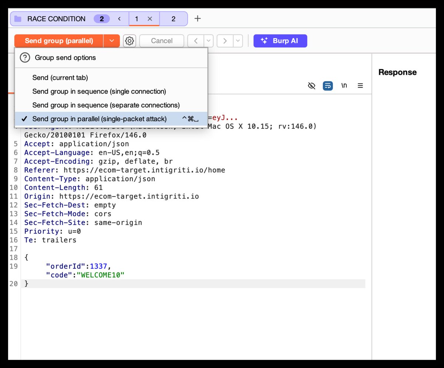Click the Sec-Fetch-Dest: empty line
This screenshot has width=444, height=368.
point(70,205)
